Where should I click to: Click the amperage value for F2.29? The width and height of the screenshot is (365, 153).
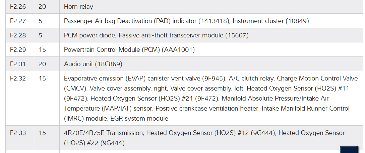[x=42, y=50]
